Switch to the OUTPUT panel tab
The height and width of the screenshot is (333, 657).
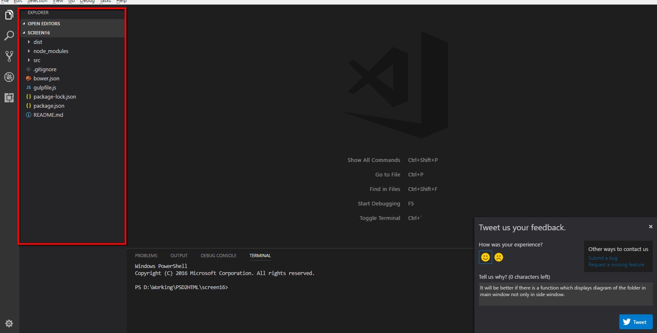pyautogui.click(x=179, y=256)
